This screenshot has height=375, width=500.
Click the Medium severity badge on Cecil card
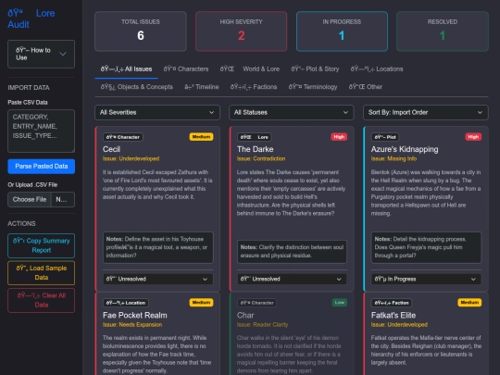201,137
